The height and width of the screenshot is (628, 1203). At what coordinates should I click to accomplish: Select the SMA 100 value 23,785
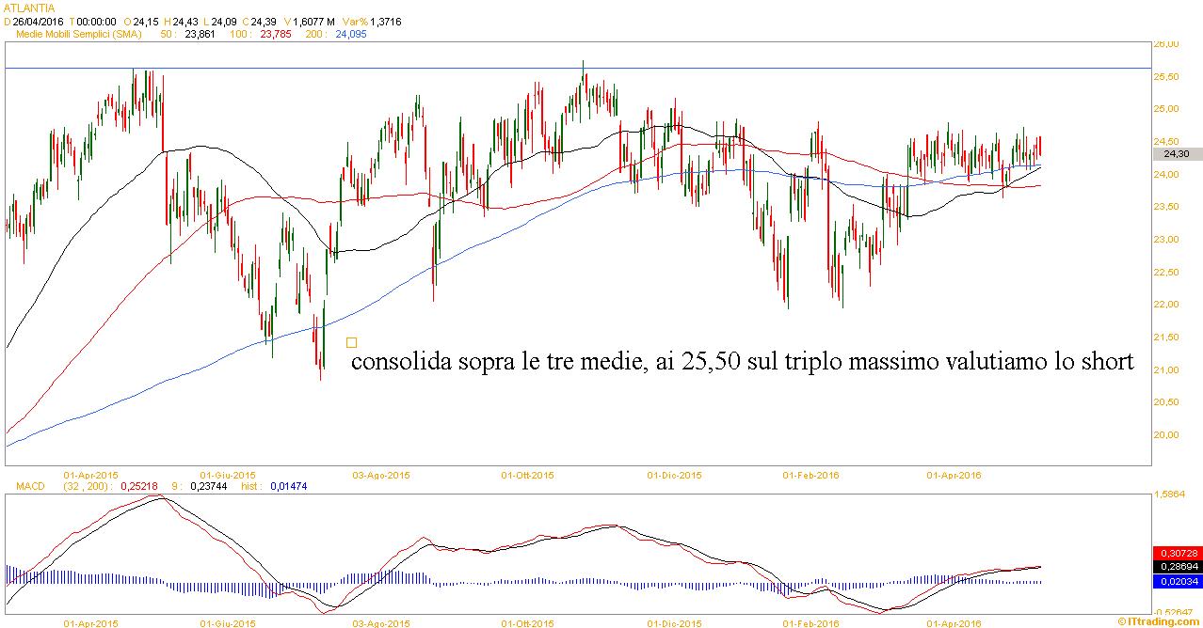276,34
